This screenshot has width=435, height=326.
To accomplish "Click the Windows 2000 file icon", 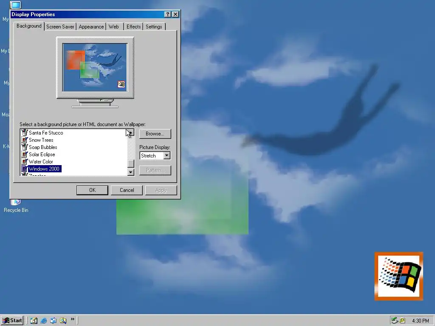I will click(24, 169).
